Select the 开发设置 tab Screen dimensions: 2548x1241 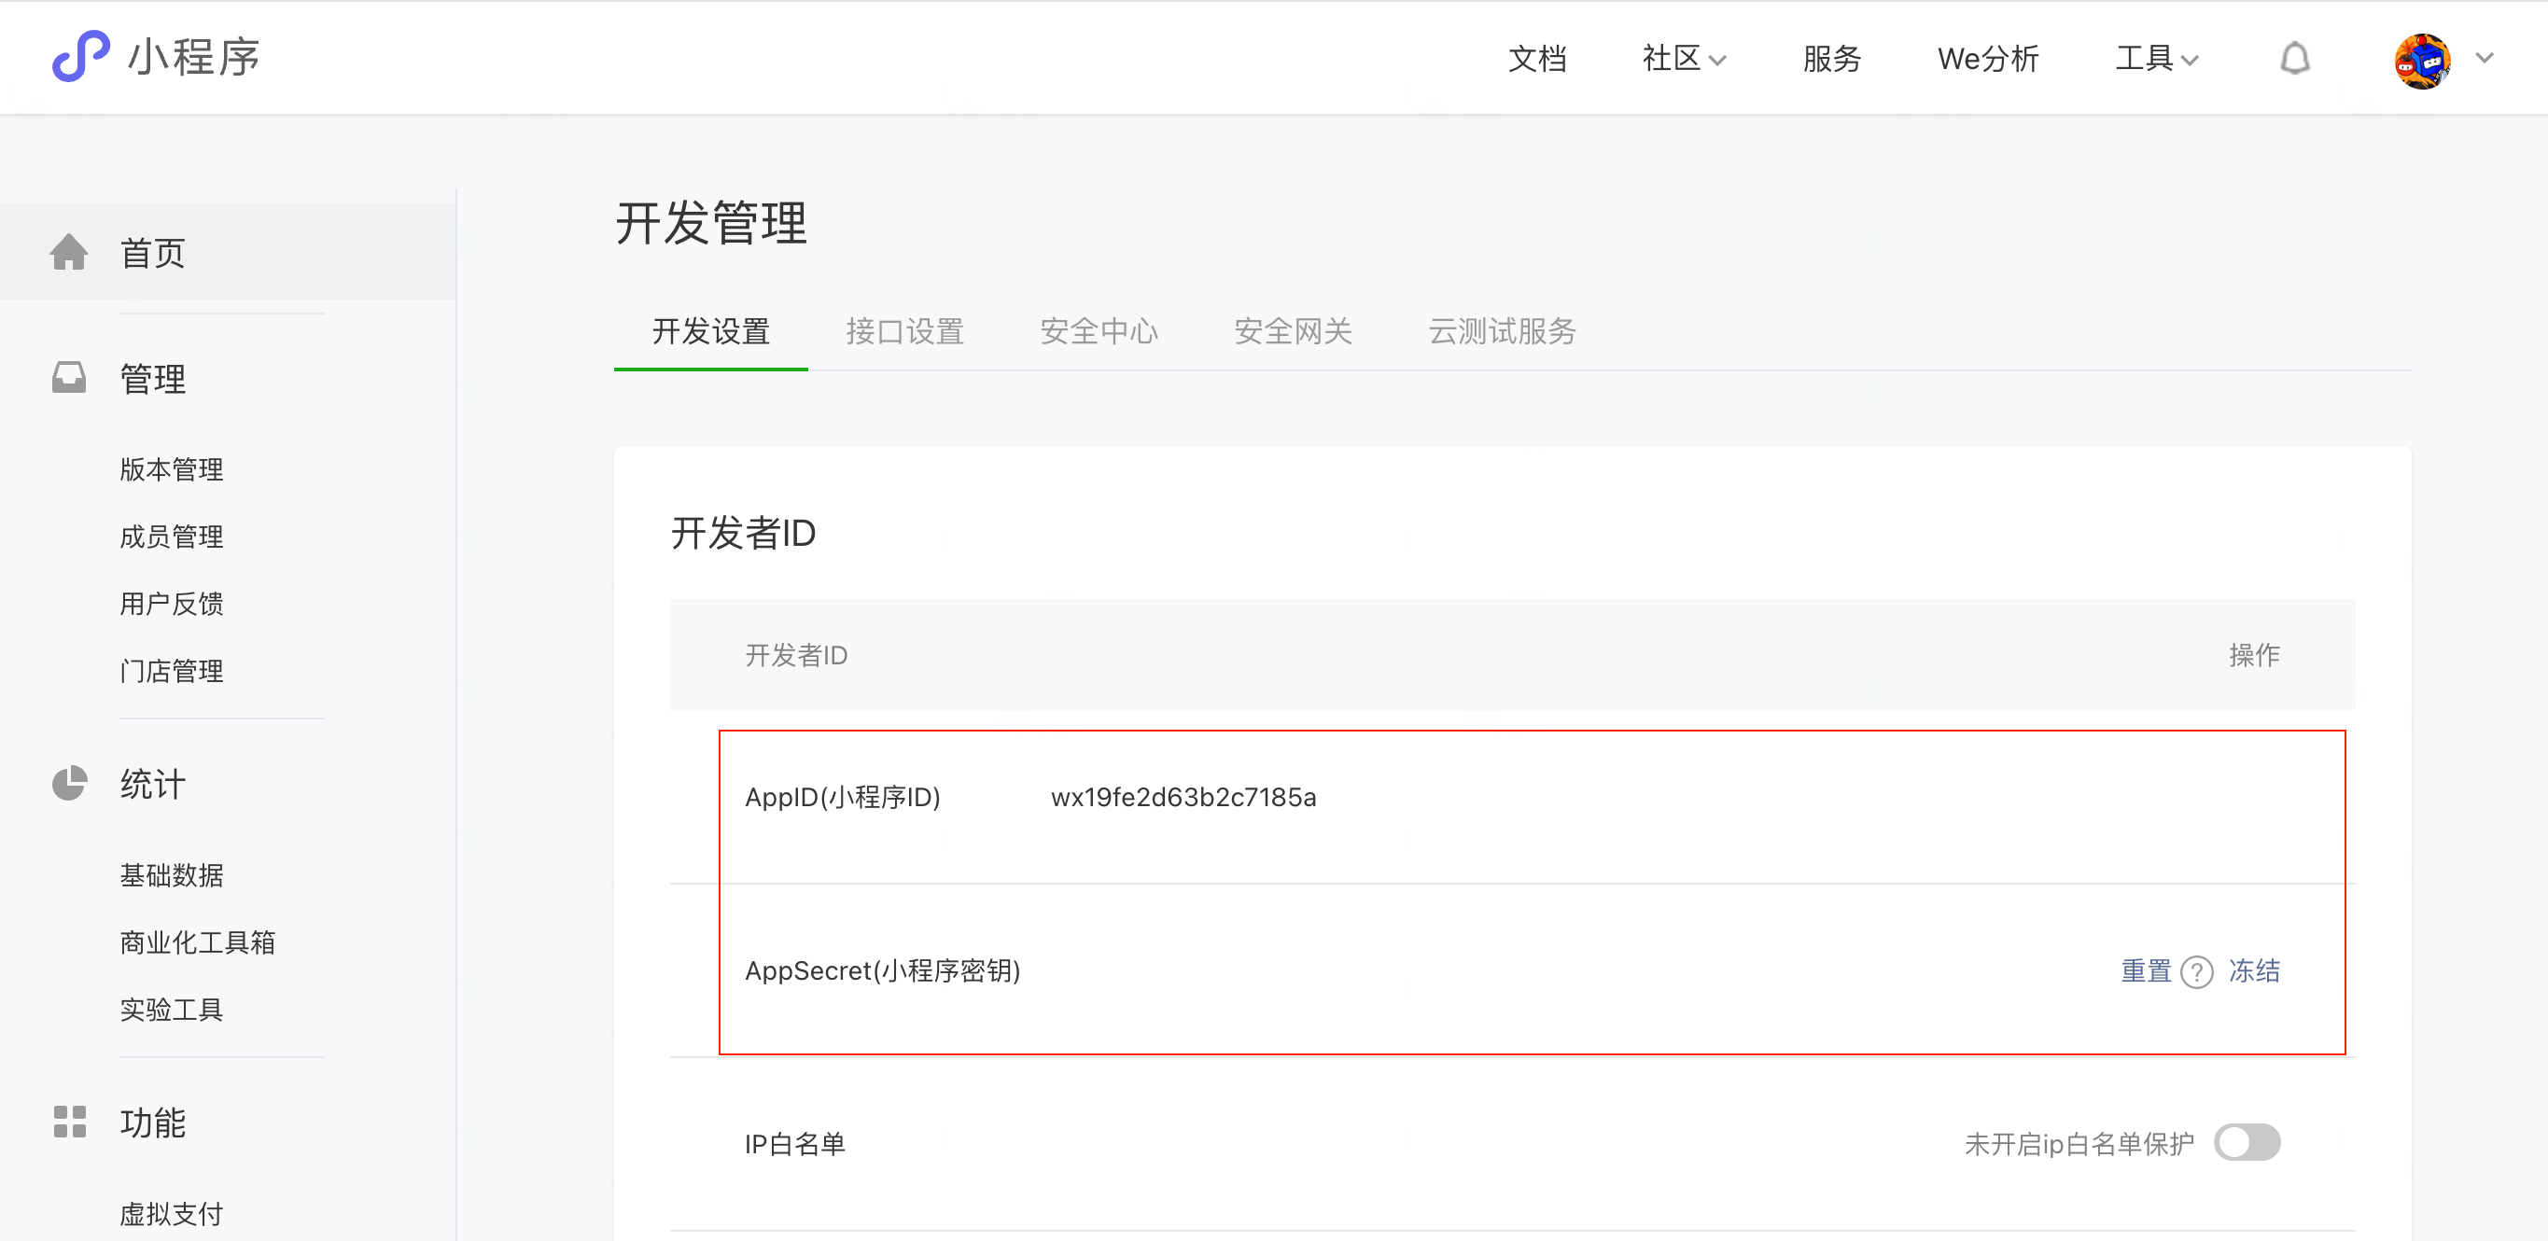[711, 331]
